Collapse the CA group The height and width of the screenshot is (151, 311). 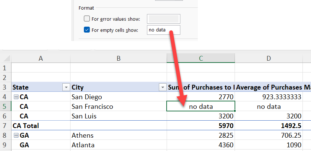click(x=16, y=97)
